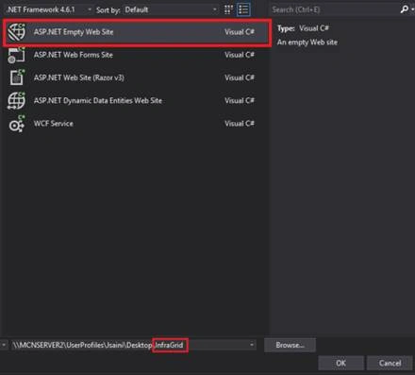
Task: Switch to medium icons list view
Action: coord(243,9)
